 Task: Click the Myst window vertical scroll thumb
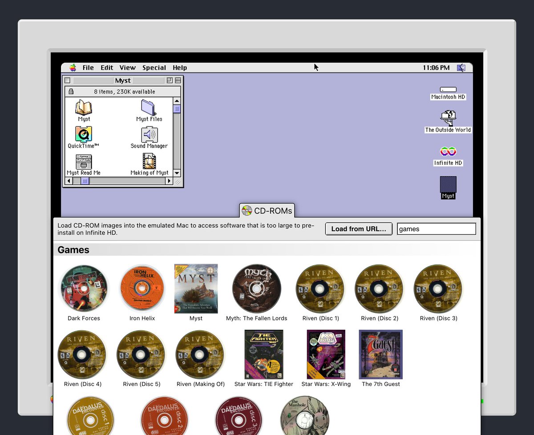click(x=177, y=109)
